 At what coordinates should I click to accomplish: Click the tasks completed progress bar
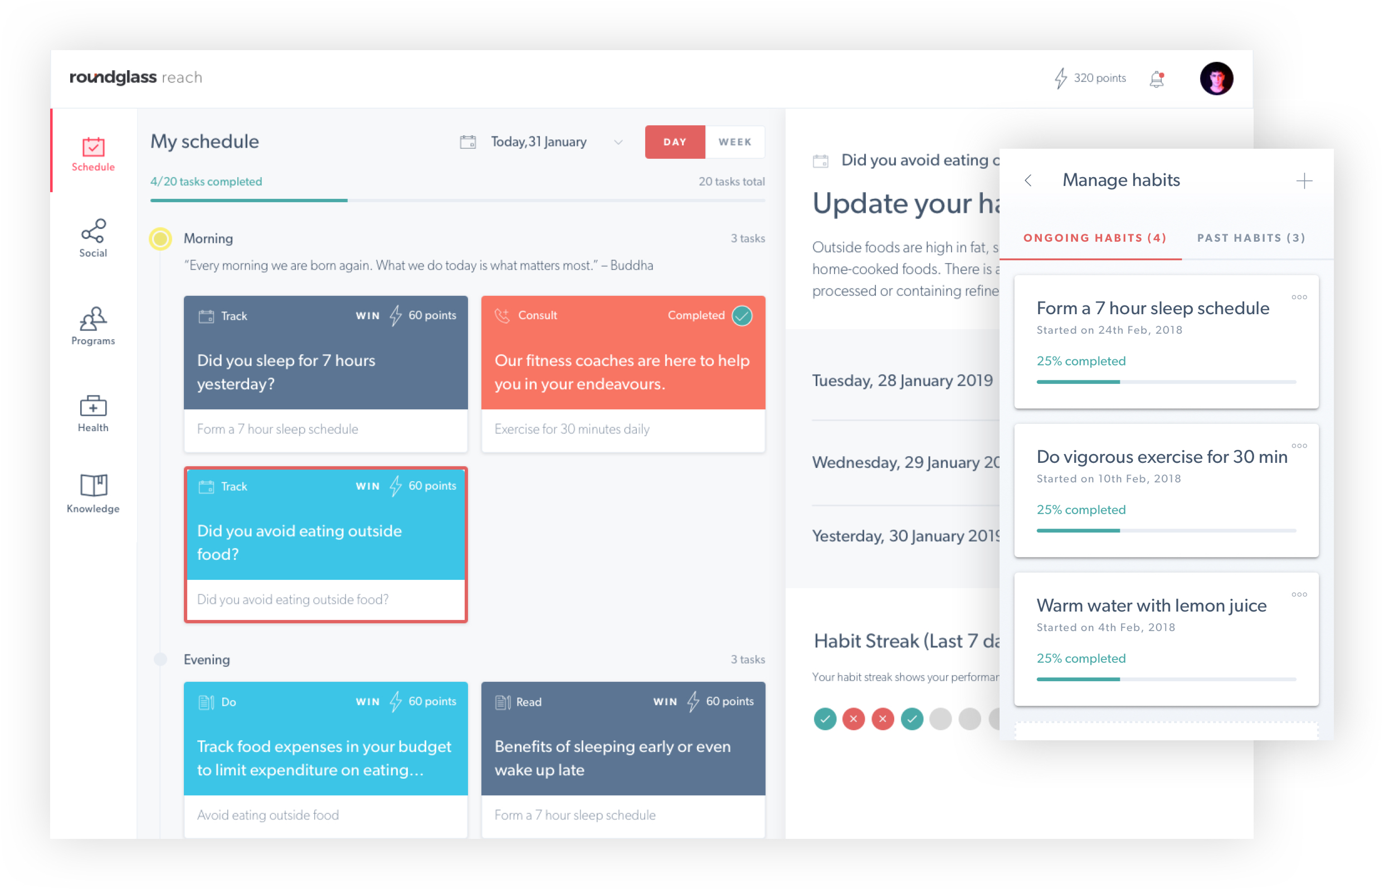coord(457,201)
